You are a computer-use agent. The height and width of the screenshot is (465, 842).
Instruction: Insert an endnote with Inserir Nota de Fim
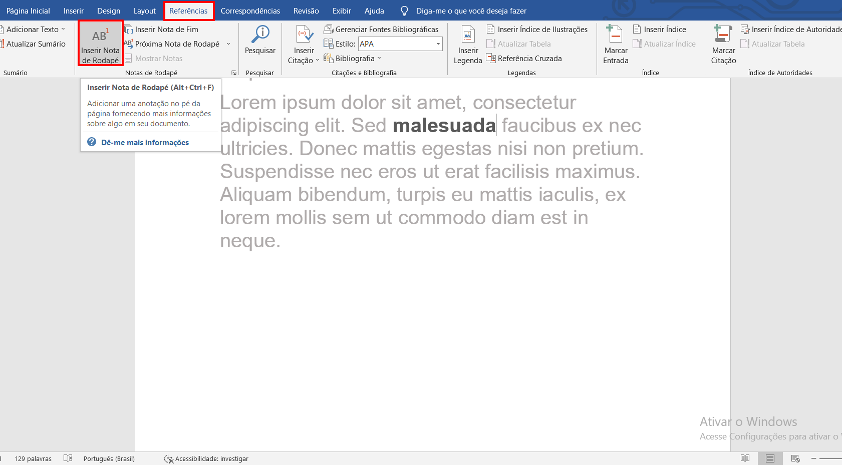[x=161, y=30]
